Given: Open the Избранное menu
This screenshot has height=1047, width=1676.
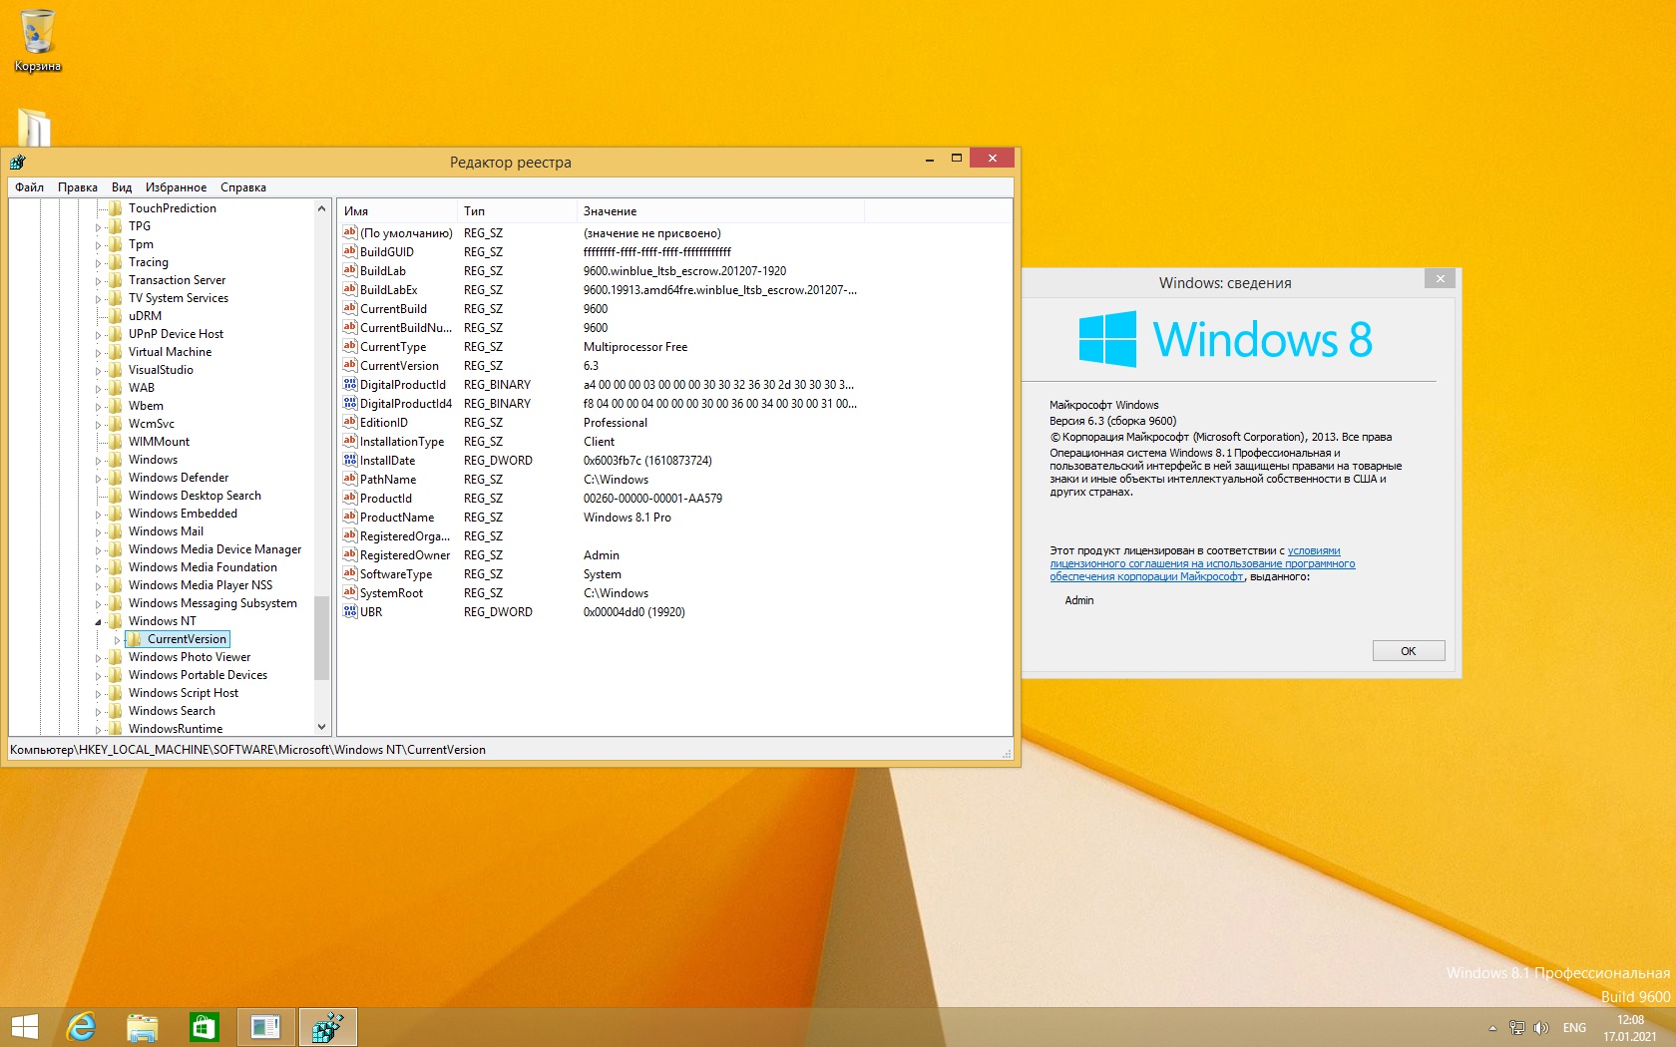Looking at the screenshot, I should point(176,187).
